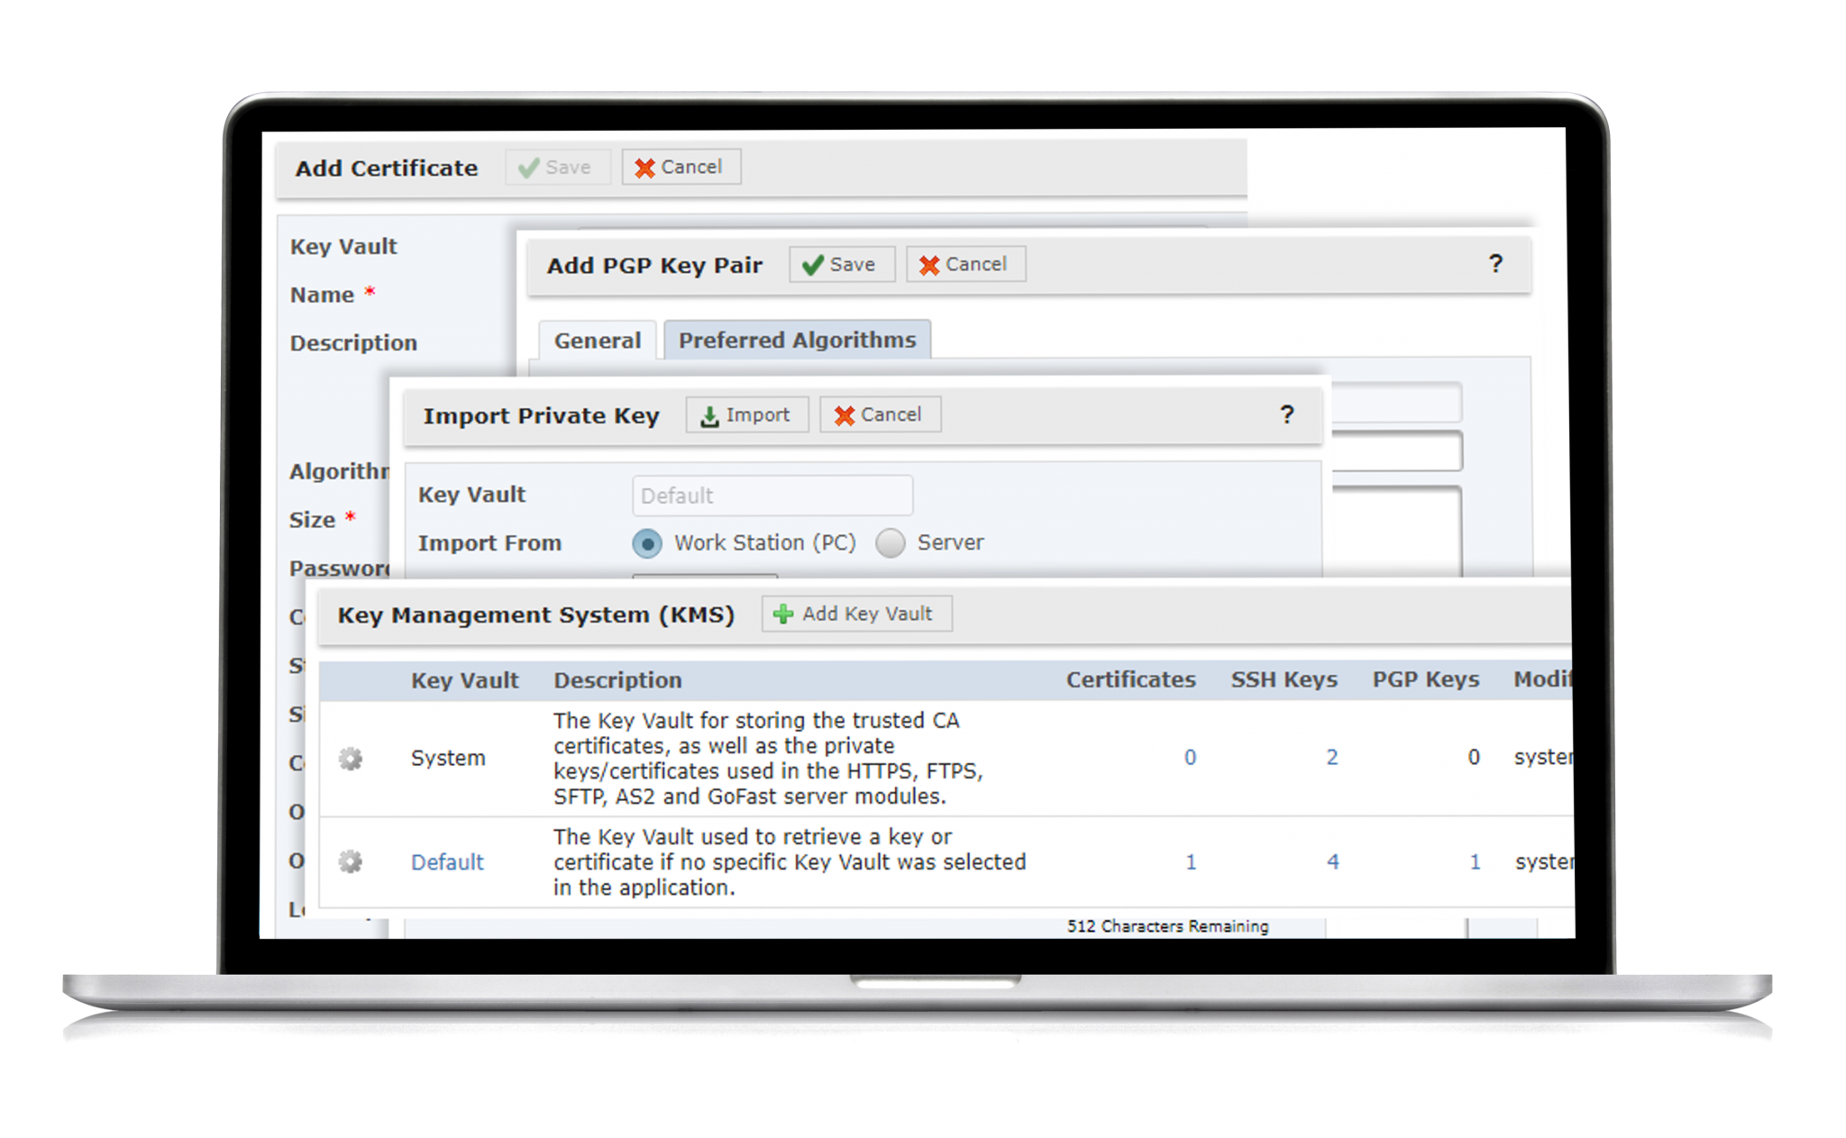Click the Key Vault input field
1846x1138 pixels.
pos(772,496)
